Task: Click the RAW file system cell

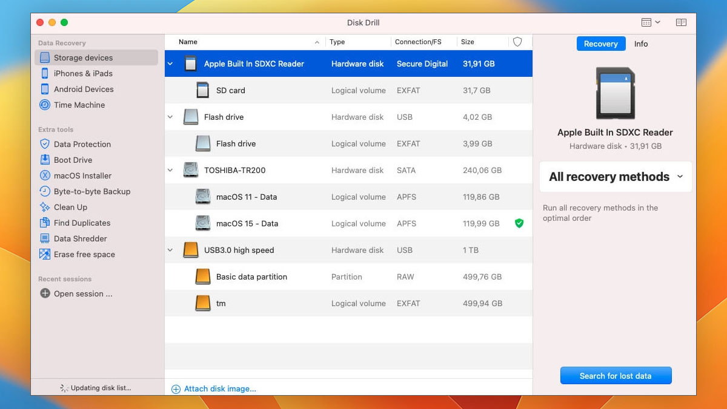Action: click(405, 276)
